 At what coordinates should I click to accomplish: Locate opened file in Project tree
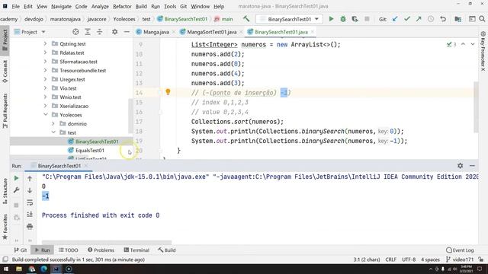pos(75,32)
